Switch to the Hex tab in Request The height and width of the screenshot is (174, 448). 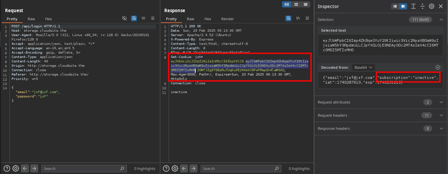click(49, 19)
